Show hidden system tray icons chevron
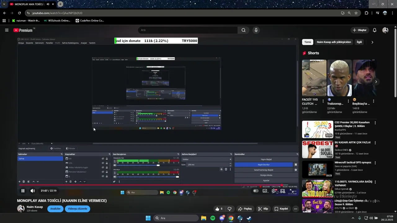This screenshot has width=397, height=223. pyautogui.click(x=353, y=218)
